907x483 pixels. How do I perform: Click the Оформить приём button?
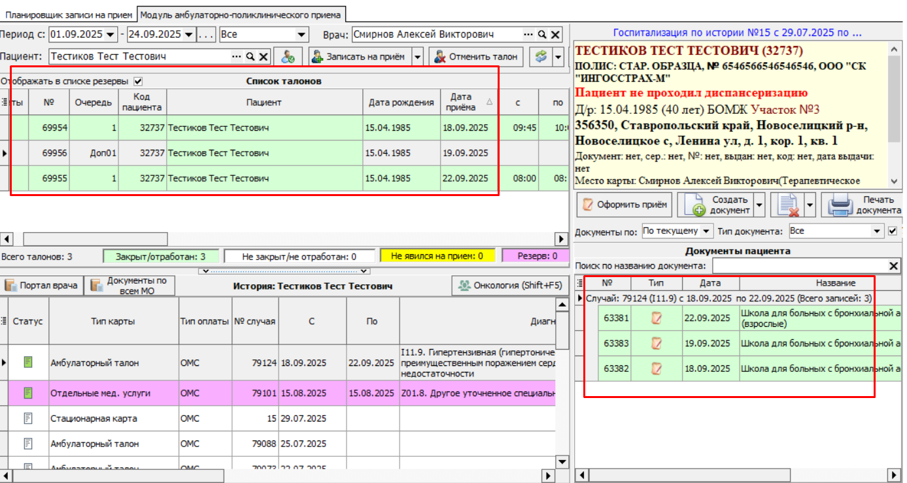pos(624,205)
